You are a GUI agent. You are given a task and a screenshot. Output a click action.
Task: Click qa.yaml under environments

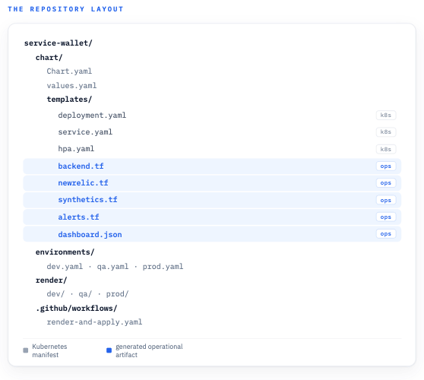[112, 267]
